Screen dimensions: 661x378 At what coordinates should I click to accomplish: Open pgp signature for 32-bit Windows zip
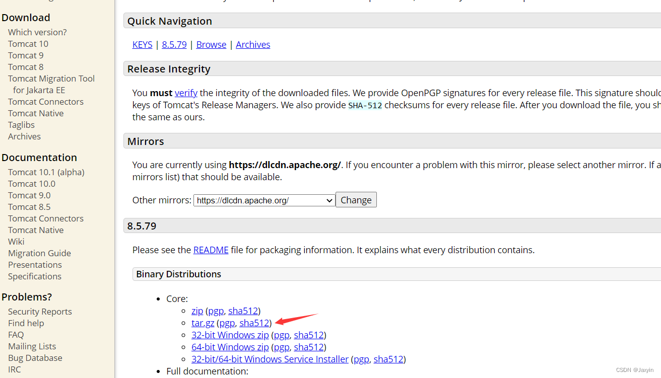point(282,335)
